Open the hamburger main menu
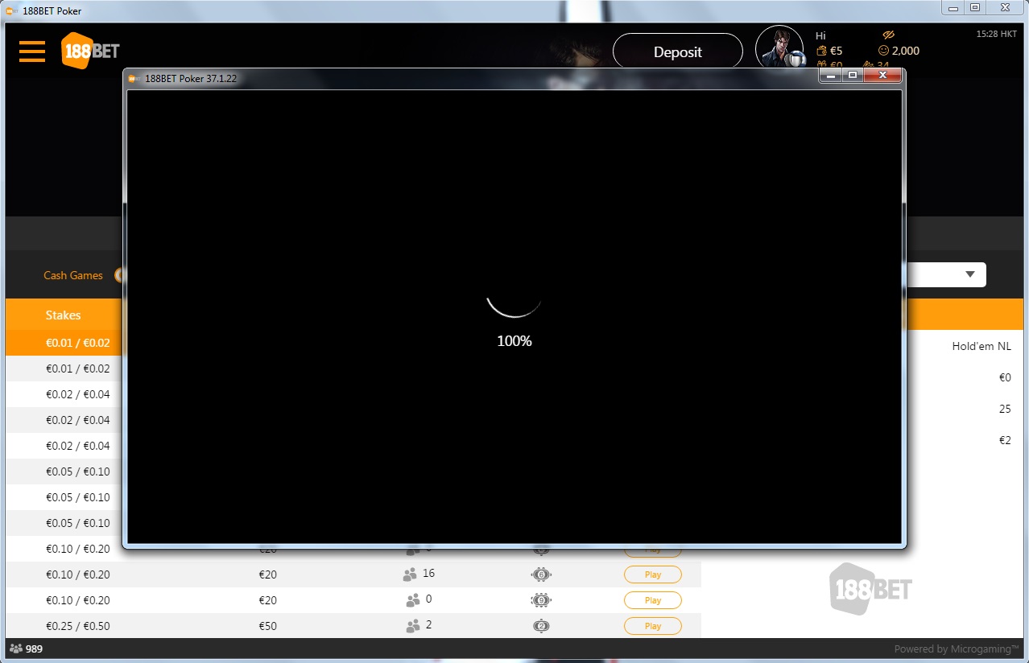The height and width of the screenshot is (663, 1029). coord(32,51)
